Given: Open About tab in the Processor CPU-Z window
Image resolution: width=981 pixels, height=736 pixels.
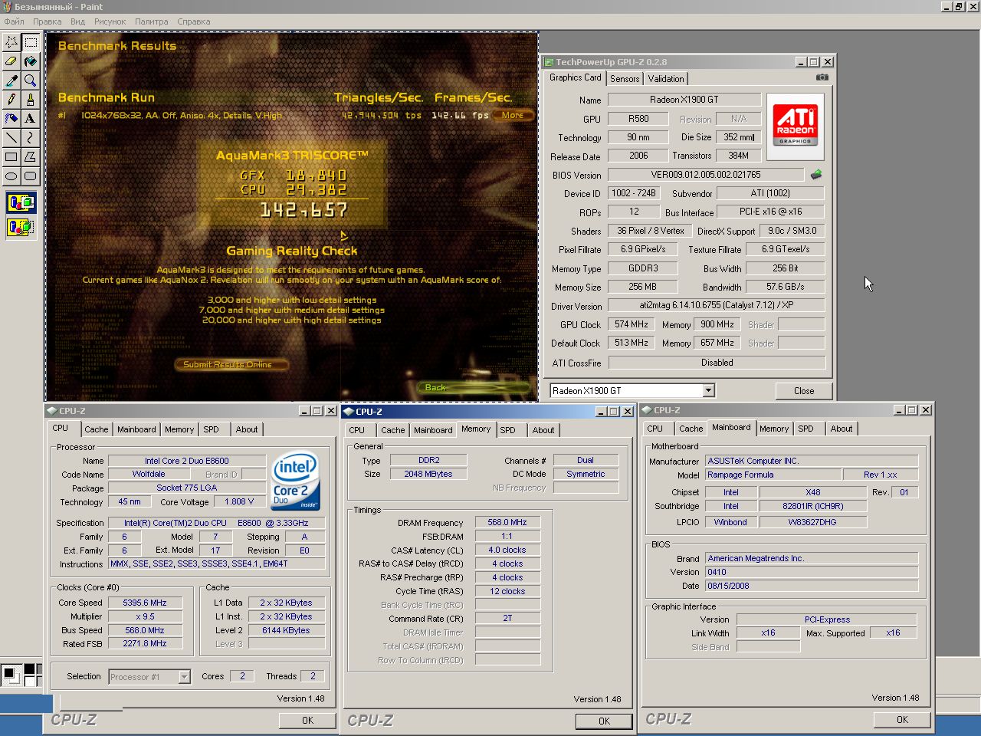Looking at the screenshot, I should (247, 429).
